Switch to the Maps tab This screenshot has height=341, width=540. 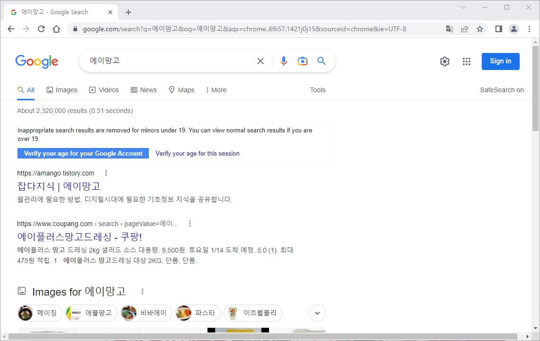[181, 90]
